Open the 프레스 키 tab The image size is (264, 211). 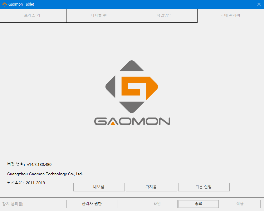point(33,16)
